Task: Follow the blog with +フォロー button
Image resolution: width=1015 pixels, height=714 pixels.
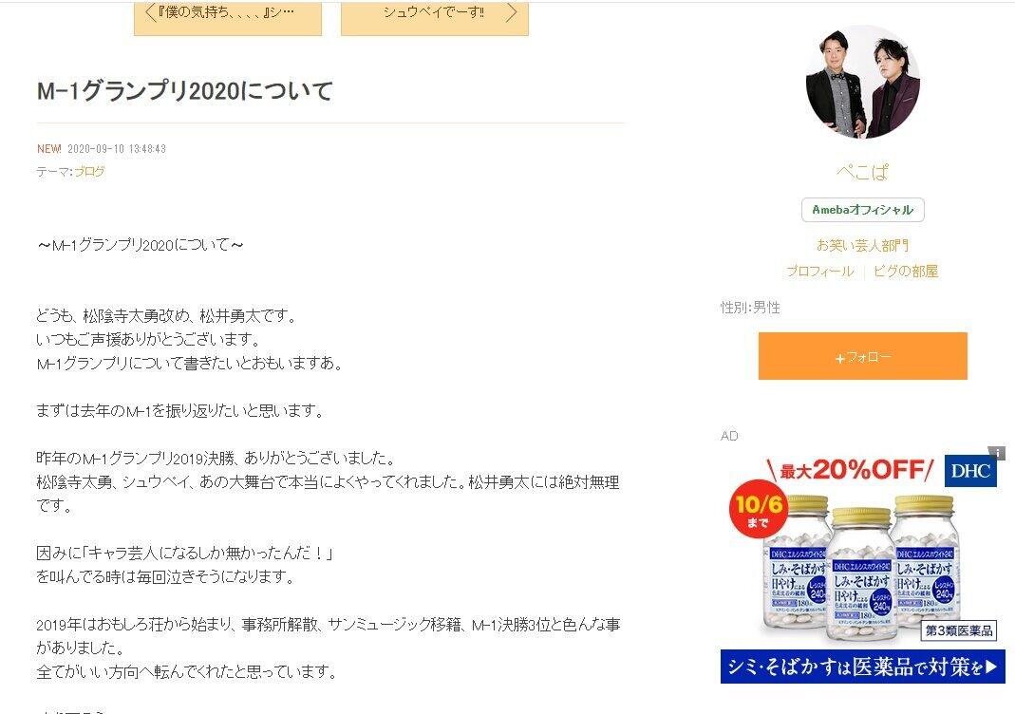Action: [863, 356]
